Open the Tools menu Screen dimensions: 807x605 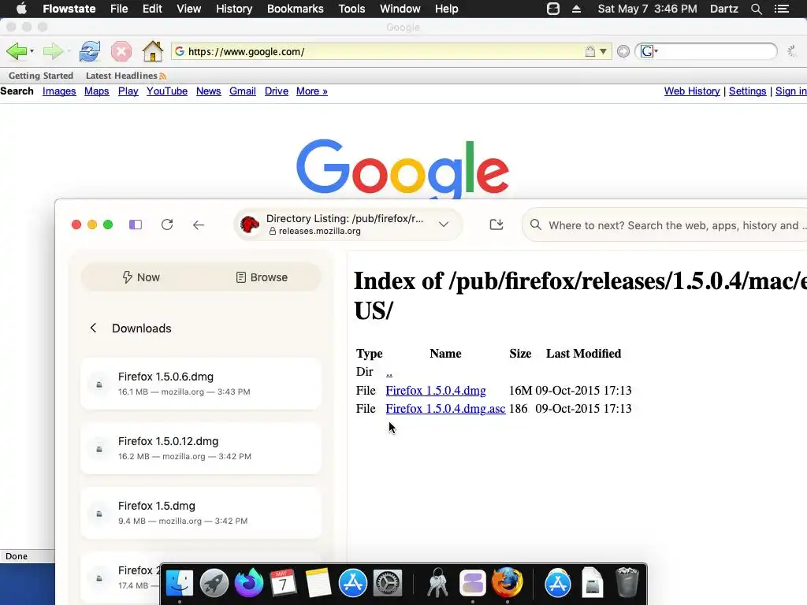pyautogui.click(x=351, y=9)
